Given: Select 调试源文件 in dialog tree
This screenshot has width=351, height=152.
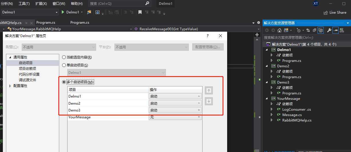Looking at the screenshot, I should [x=27, y=80].
